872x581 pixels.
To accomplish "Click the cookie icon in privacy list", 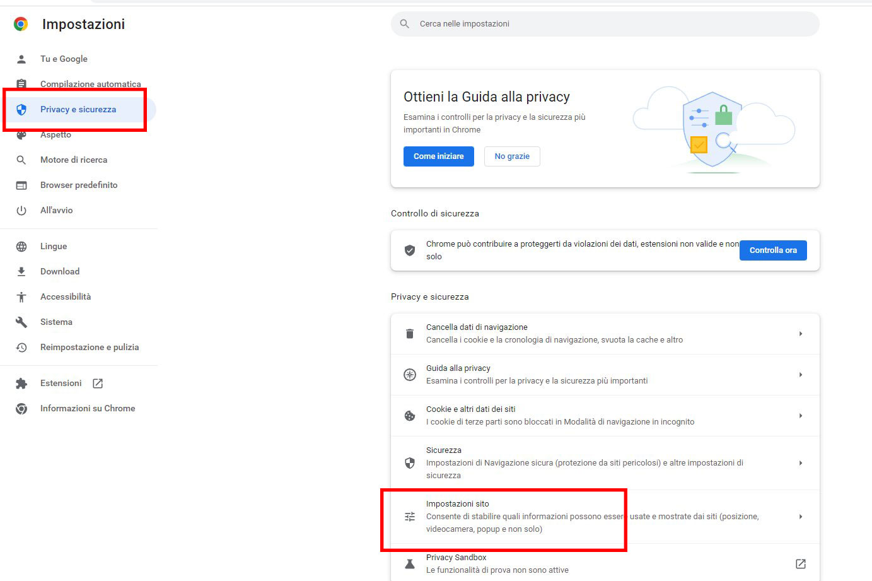I will [410, 416].
